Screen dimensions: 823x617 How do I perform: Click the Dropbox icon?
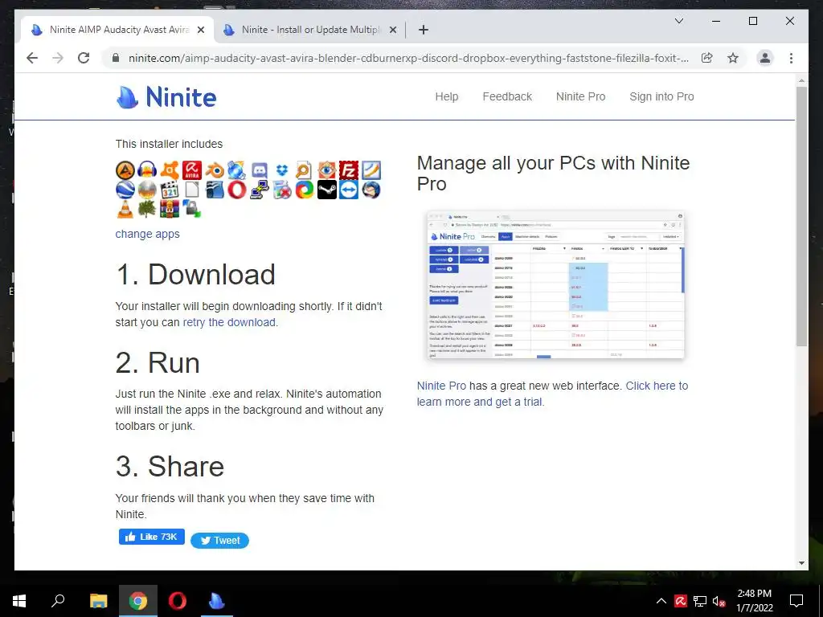pyautogui.click(x=282, y=170)
